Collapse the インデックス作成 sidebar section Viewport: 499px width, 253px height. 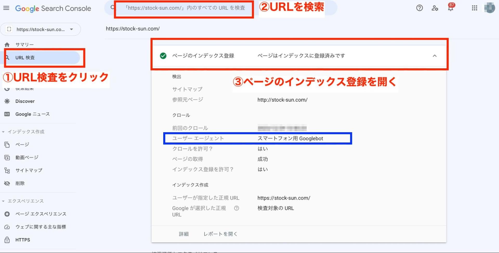pos(3,132)
